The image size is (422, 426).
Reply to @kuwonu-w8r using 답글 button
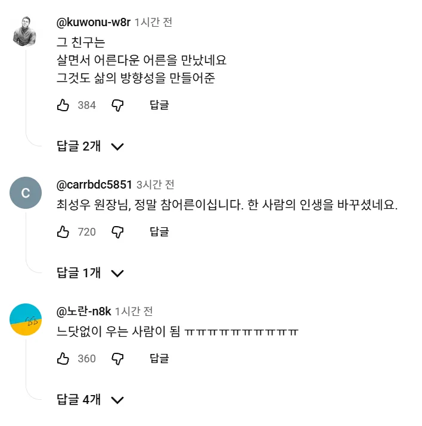click(159, 105)
